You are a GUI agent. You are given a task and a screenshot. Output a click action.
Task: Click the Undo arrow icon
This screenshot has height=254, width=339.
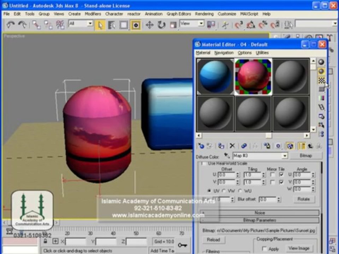pos(10,25)
